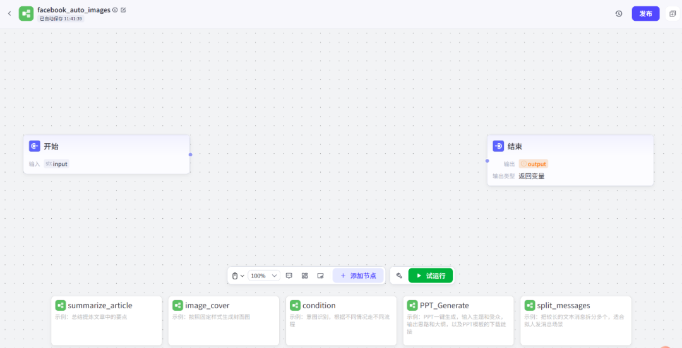Screen dimensions: 682x348
Task: Click the green 试运行 test run button
Action: tap(431, 275)
